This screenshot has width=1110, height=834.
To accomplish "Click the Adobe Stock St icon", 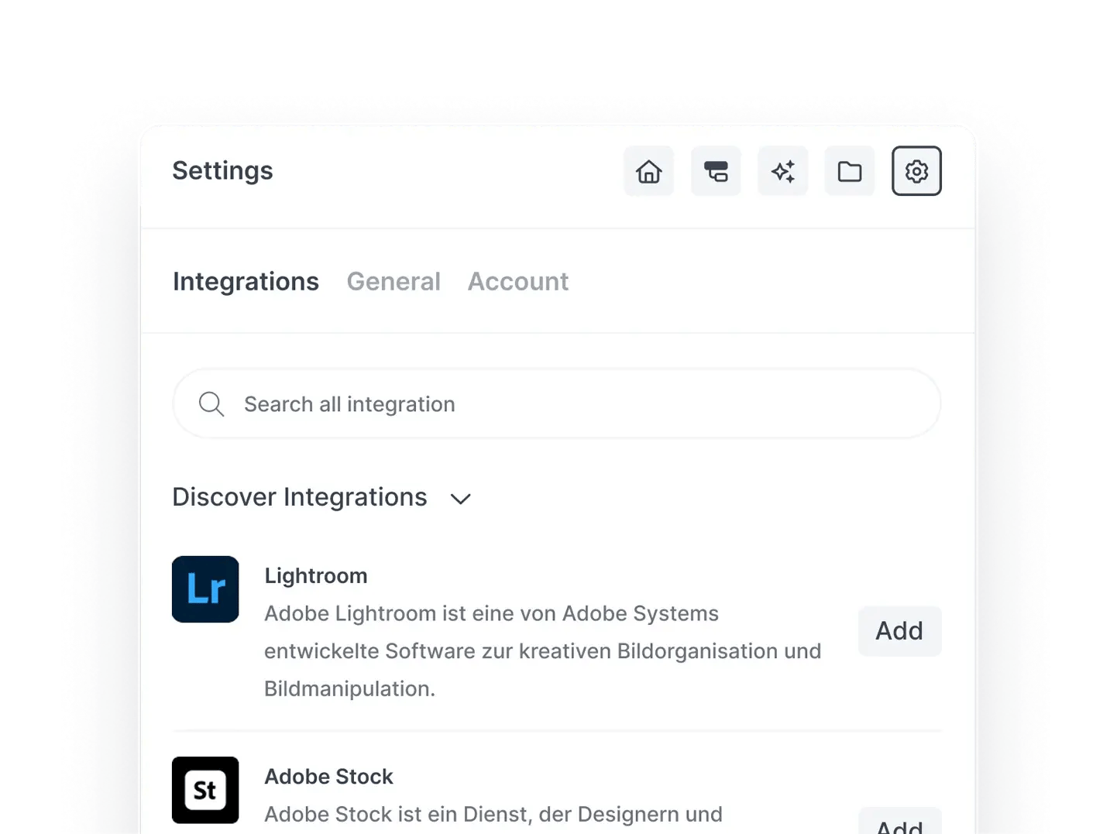I will [x=205, y=790].
